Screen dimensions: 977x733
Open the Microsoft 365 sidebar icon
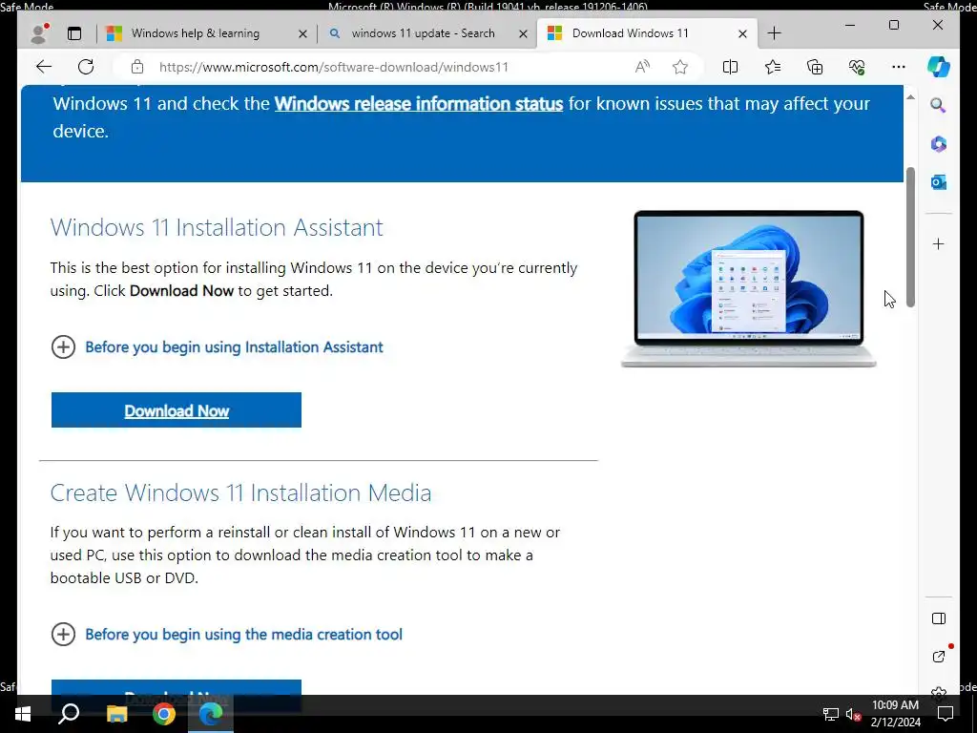tap(939, 144)
